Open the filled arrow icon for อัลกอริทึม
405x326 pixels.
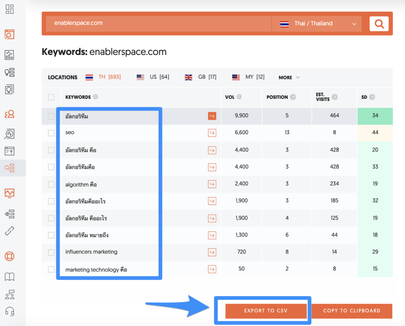pos(212,116)
